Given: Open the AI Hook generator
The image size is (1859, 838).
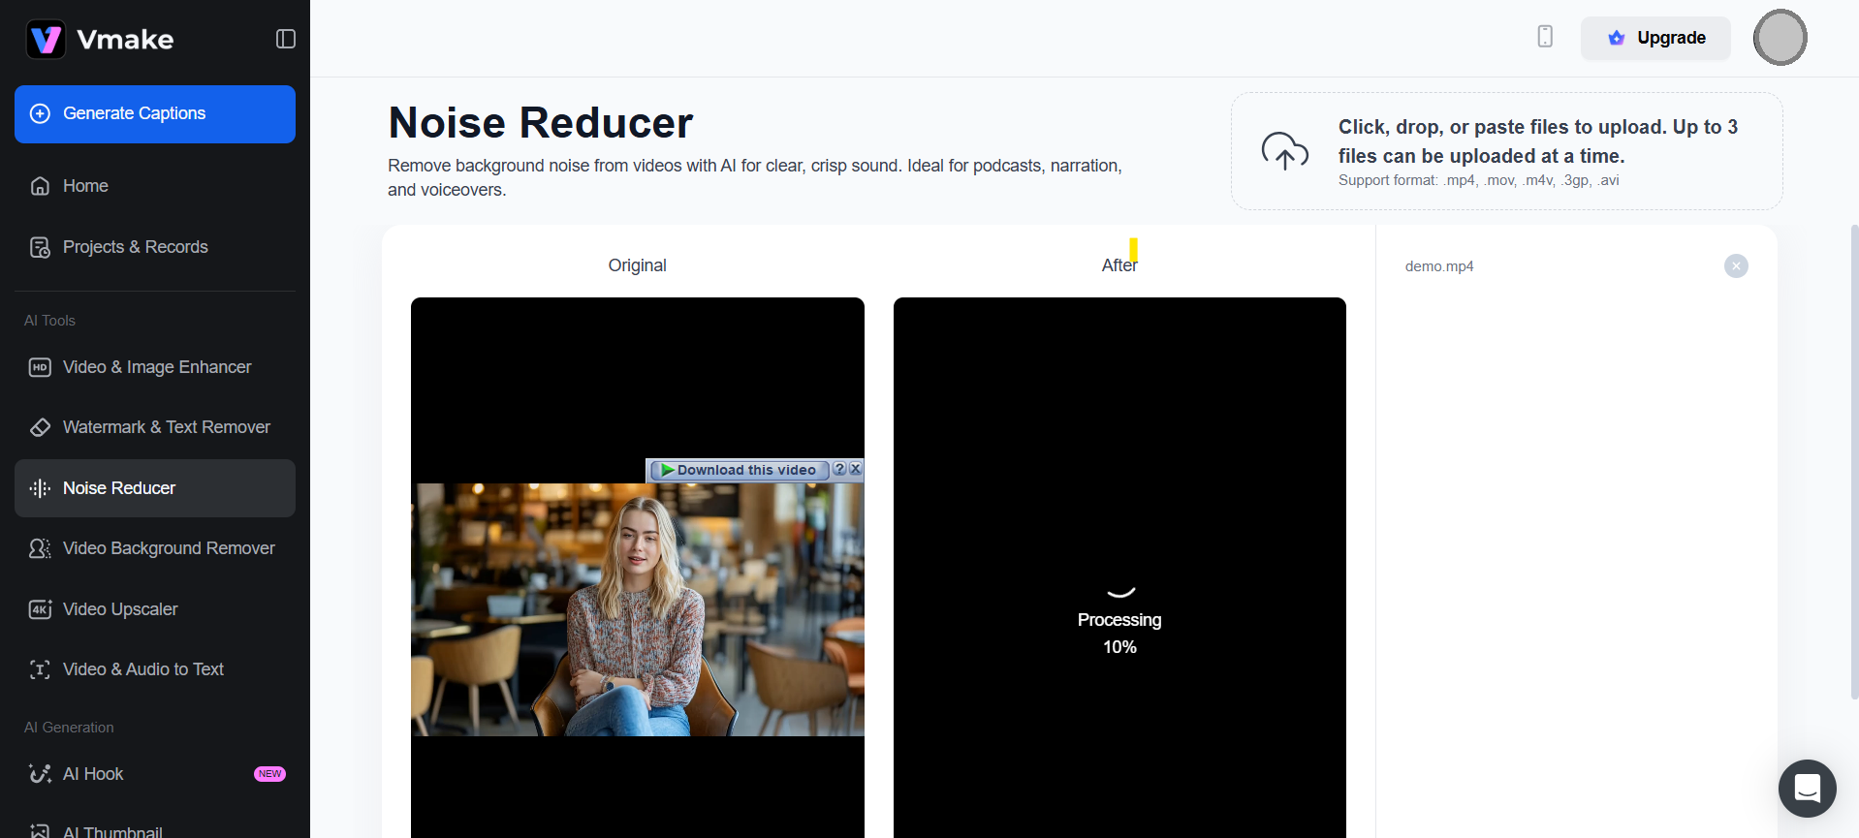Looking at the screenshot, I should pos(93,774).
